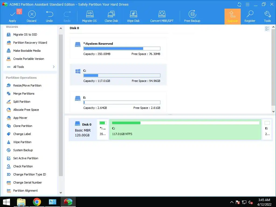Click the E: partition usage bar
The width and height of the screenshot is (276, 207).
point(122,102)
